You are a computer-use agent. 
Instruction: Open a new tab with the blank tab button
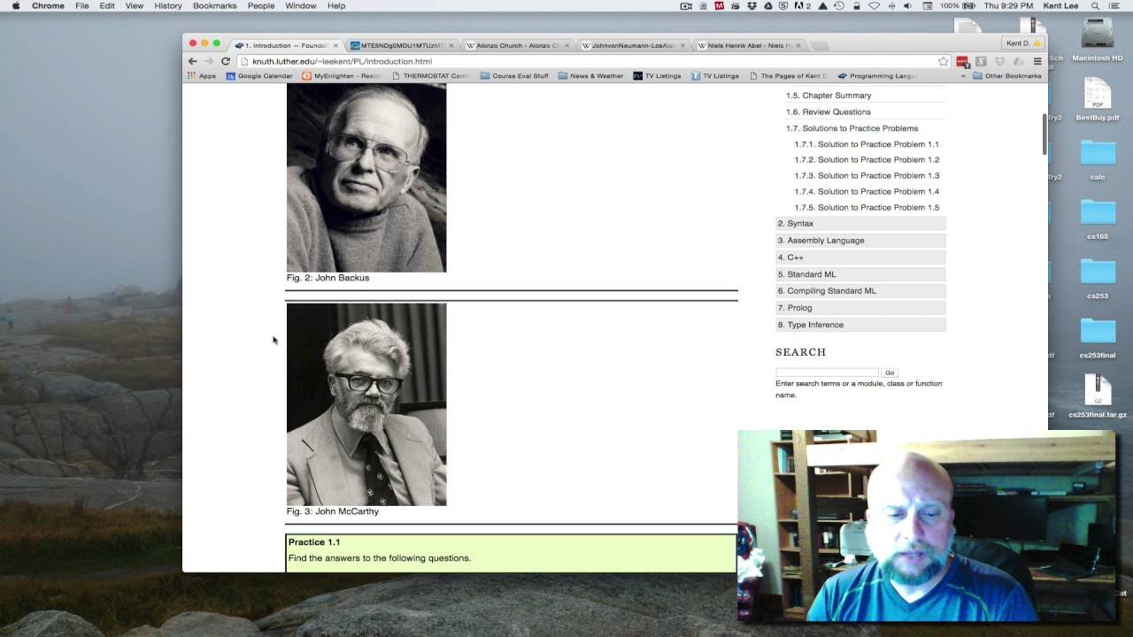point(820,45)
